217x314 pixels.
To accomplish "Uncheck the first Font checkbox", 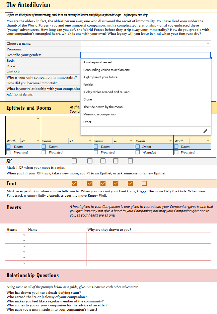I will [x=74, y=183].
